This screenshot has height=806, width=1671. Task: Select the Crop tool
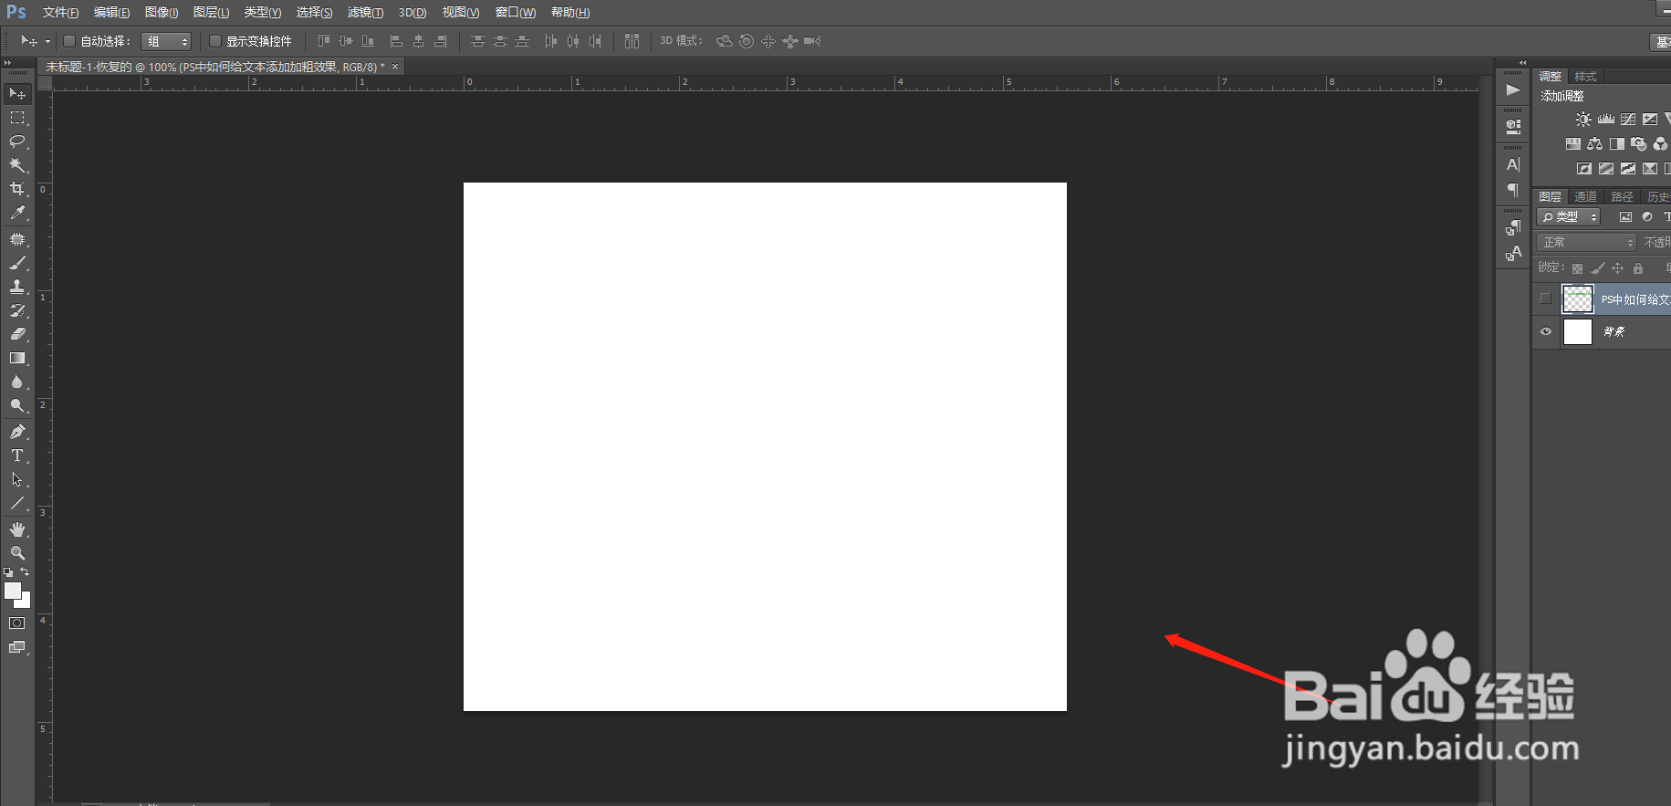[x=17, y=189]
